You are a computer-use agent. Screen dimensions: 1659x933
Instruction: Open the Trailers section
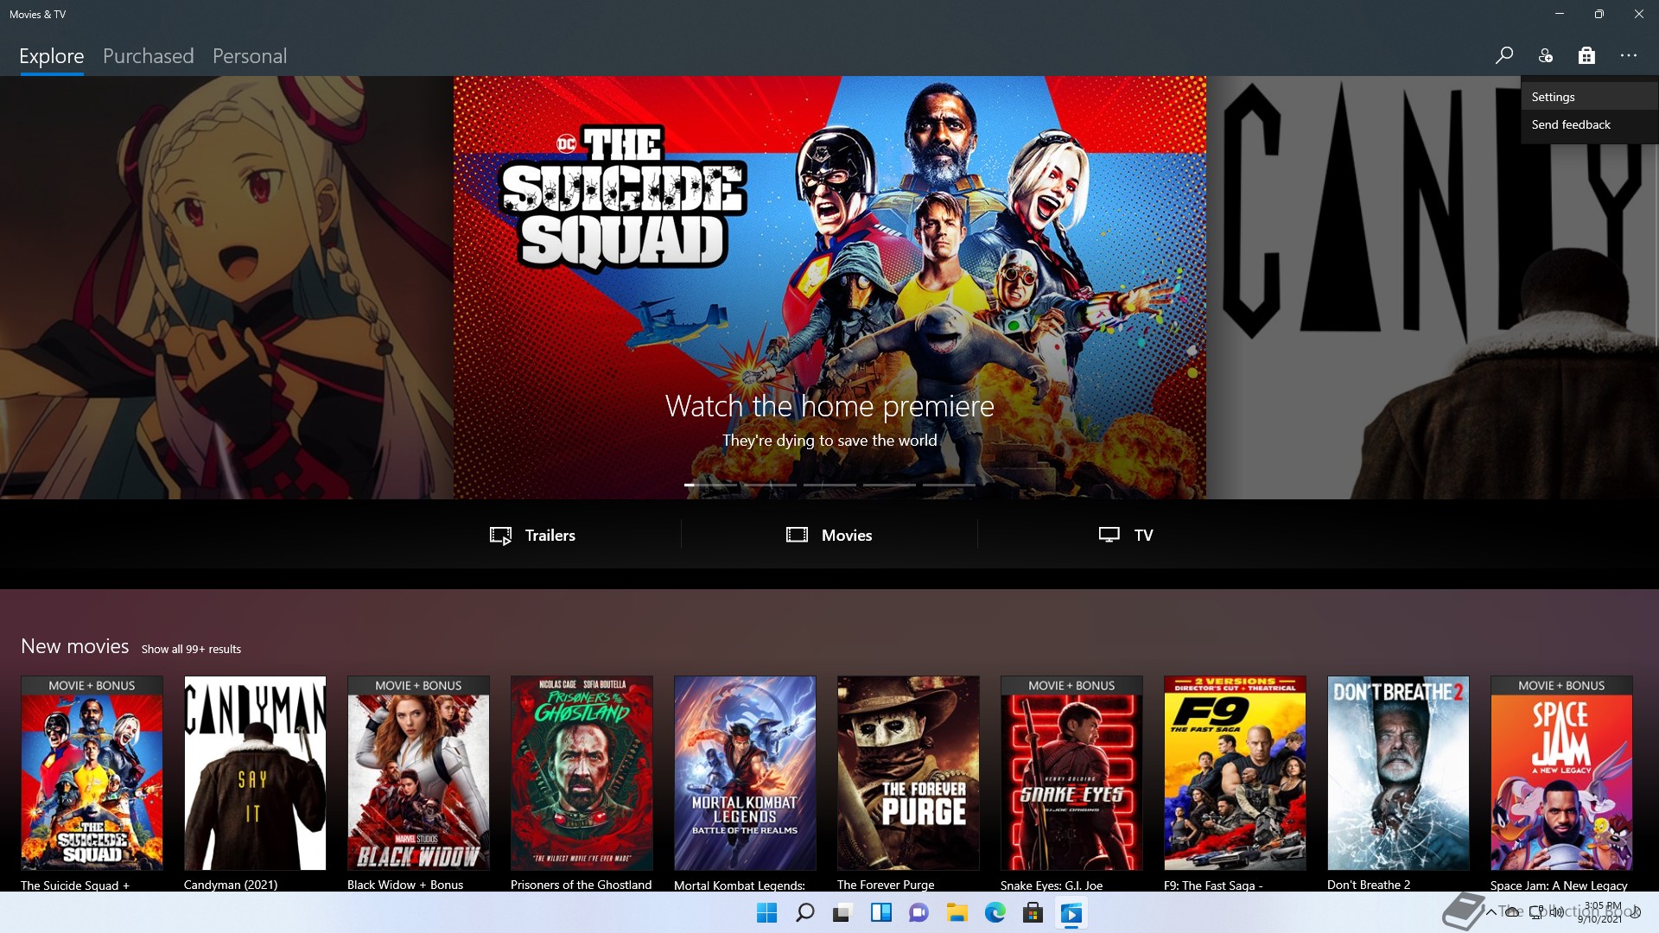pyautogui.click(x=532, y=536)
